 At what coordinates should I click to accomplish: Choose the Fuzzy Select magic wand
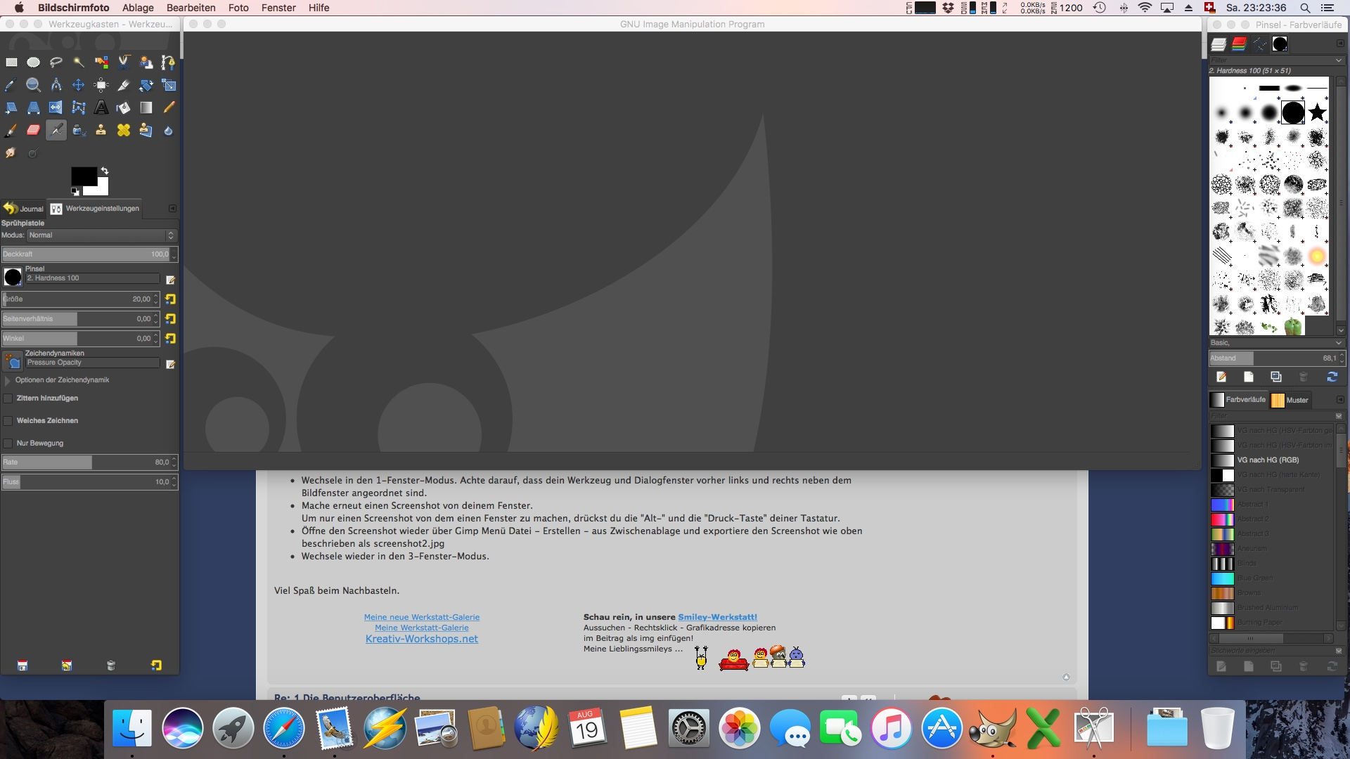pyautogui.click(x=79, y=63)
